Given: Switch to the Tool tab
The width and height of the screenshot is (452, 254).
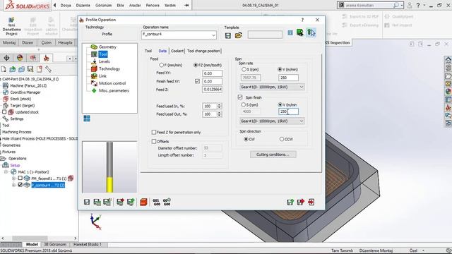Looking at the screenshot, I should [x=148, y=51].
